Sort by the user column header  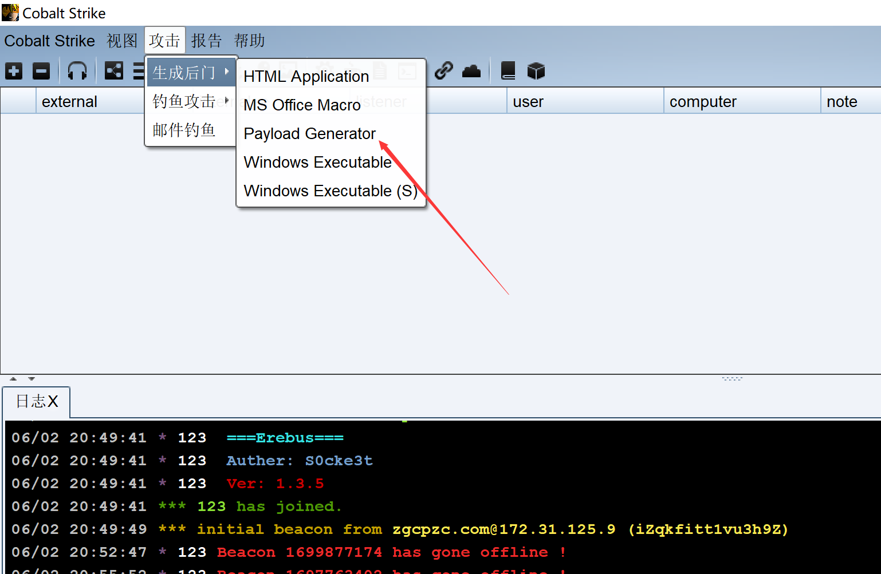585,101
